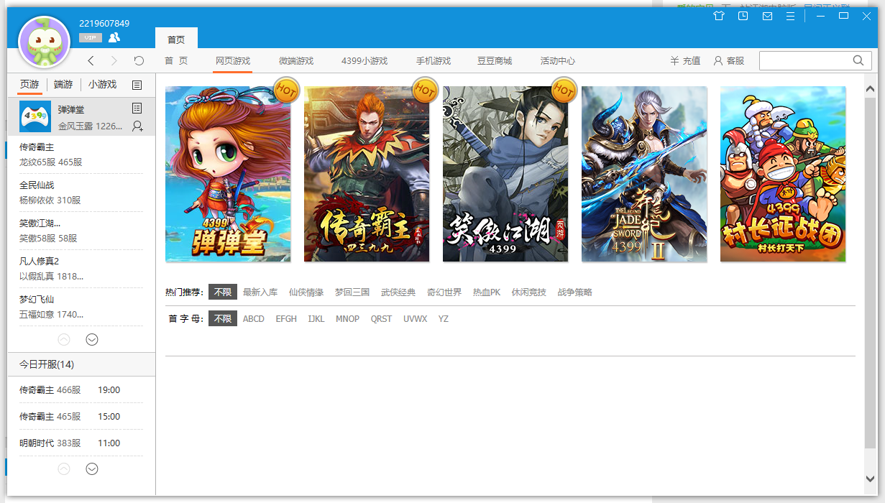Filter by 最新入库

(260, 292)
